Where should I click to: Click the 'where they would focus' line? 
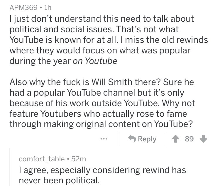(100, 50)
